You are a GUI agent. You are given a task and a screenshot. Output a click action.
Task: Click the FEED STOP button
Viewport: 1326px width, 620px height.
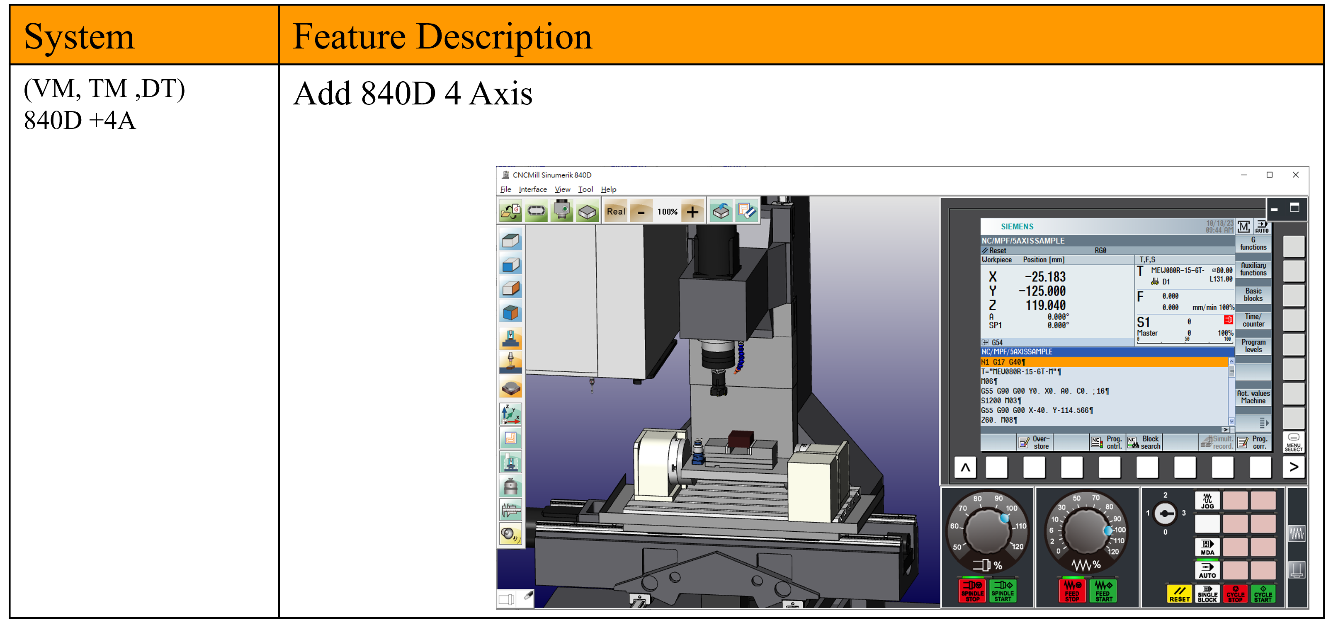(1072, 591)
